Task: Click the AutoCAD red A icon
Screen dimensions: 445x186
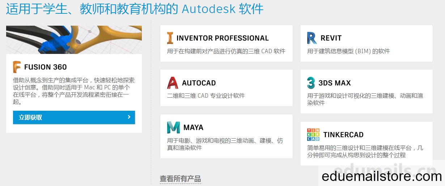Action: click(173, 83)
